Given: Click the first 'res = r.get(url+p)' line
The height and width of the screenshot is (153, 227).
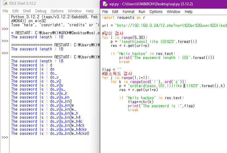Looking at the screenshot, I should point(130,46).
